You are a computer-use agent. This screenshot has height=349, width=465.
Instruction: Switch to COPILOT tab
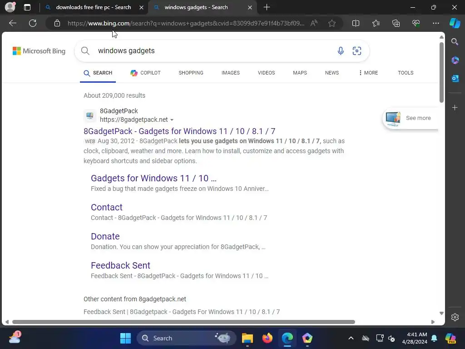tap(145, 73)
